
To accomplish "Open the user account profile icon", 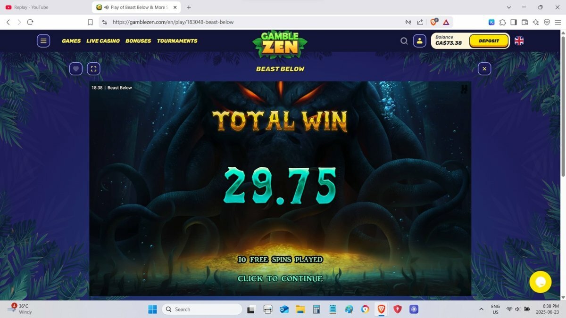I will click(x=419, y=41).
